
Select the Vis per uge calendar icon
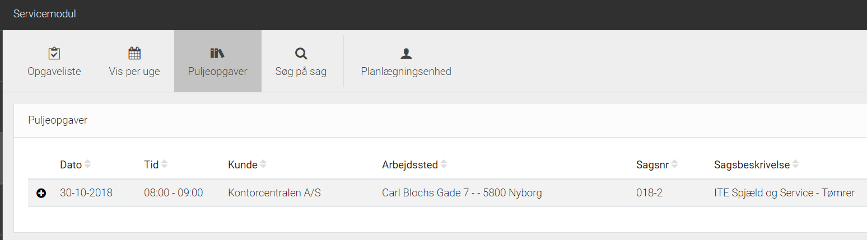[x=134, y=54]
